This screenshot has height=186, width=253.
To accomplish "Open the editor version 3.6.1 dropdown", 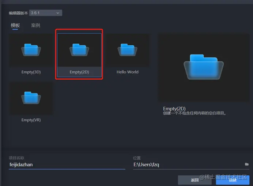I will click(x=45, y=13).
